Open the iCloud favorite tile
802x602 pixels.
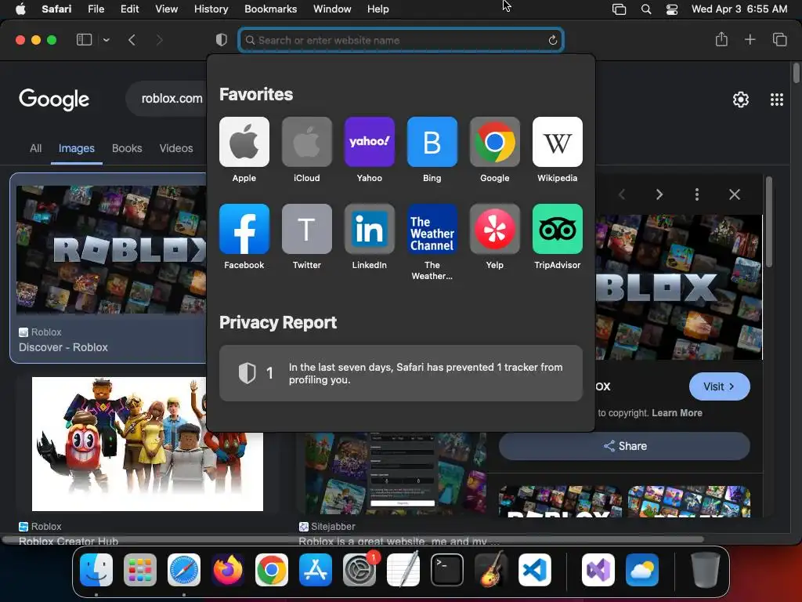306,142
